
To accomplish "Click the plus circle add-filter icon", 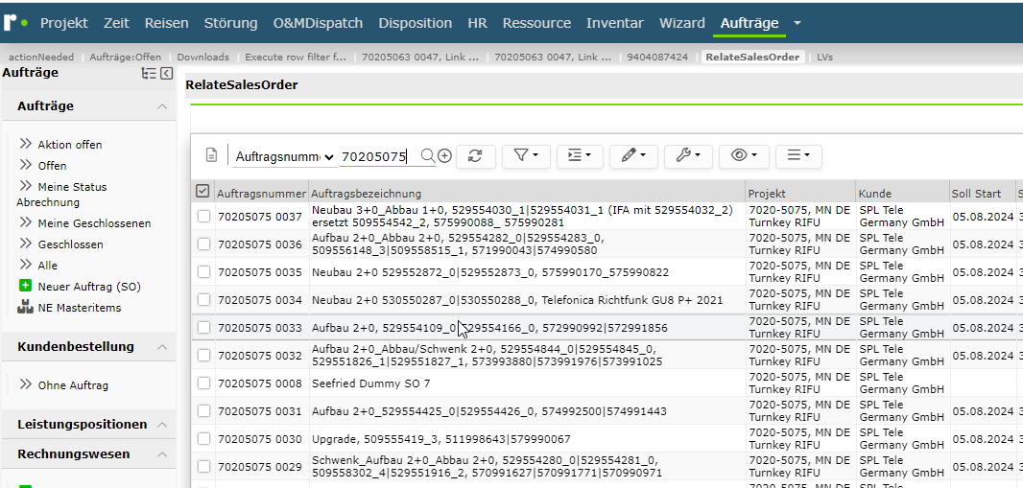I will [444, 155].
